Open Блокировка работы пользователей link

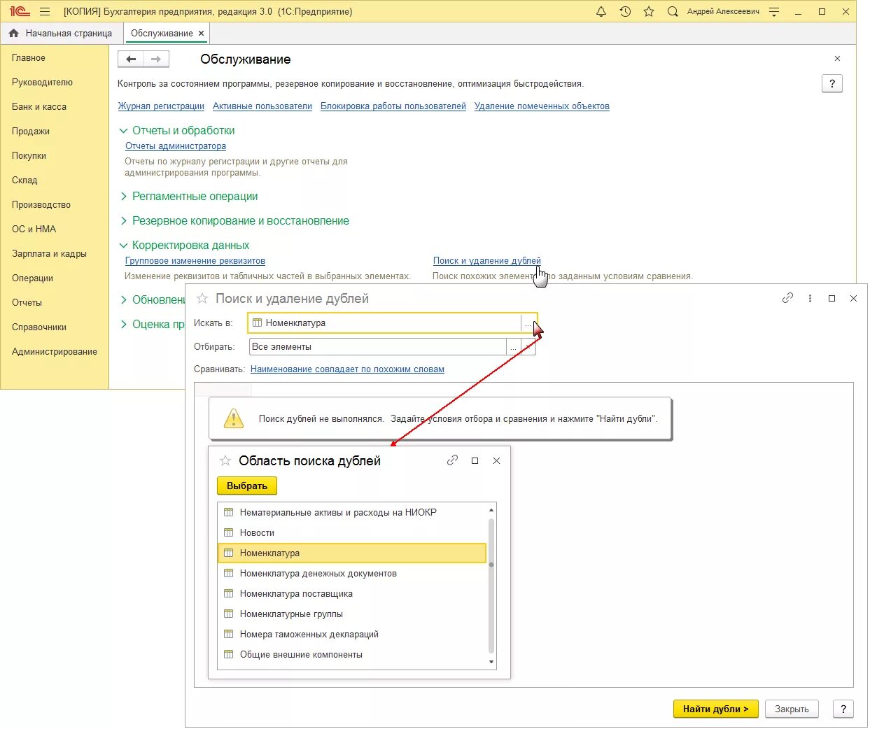393,106
